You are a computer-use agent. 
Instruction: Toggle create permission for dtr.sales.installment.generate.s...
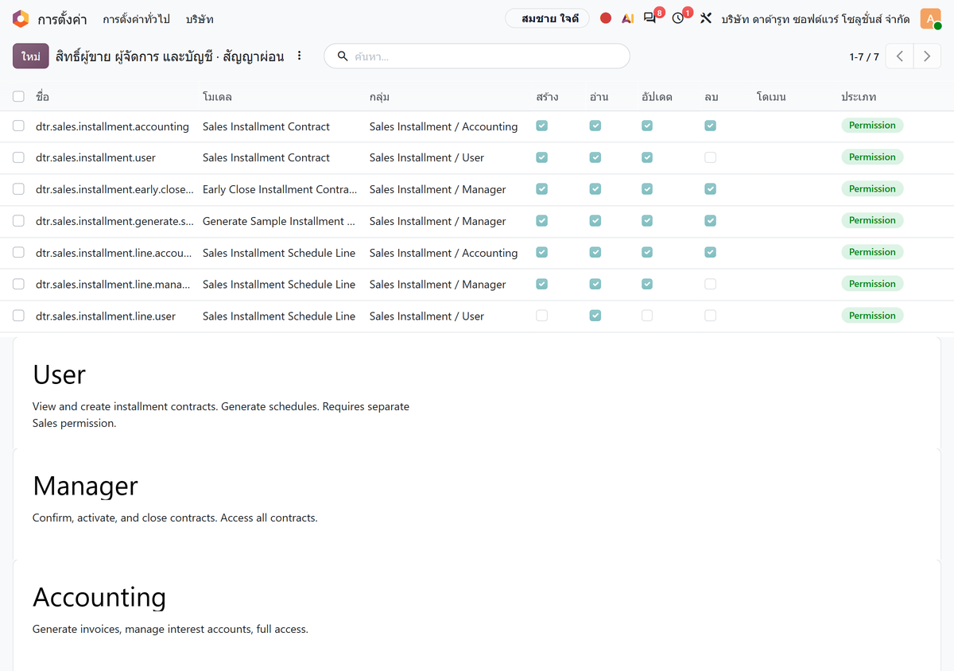coord(541,220)
